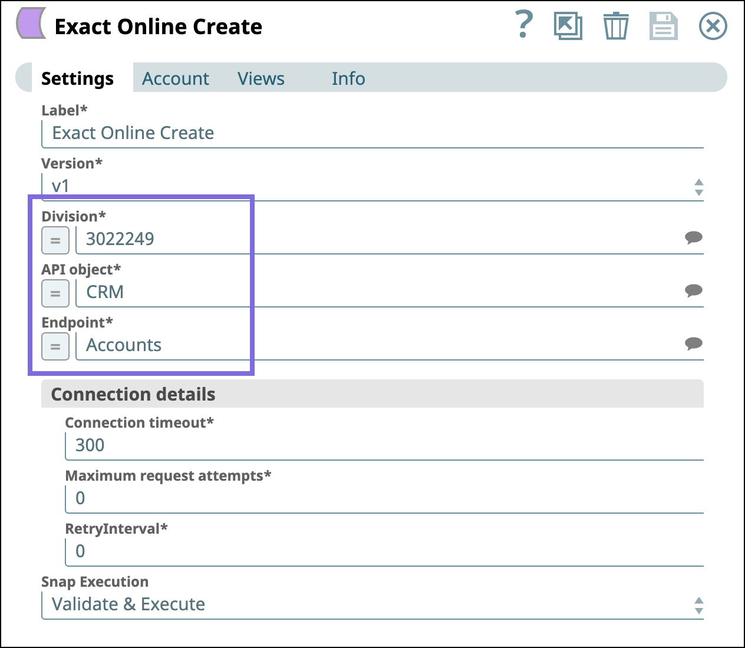Switch to the Account tab
Viewport: 745px width, 648px height.
pyautogui.click(x=176, y=78)
